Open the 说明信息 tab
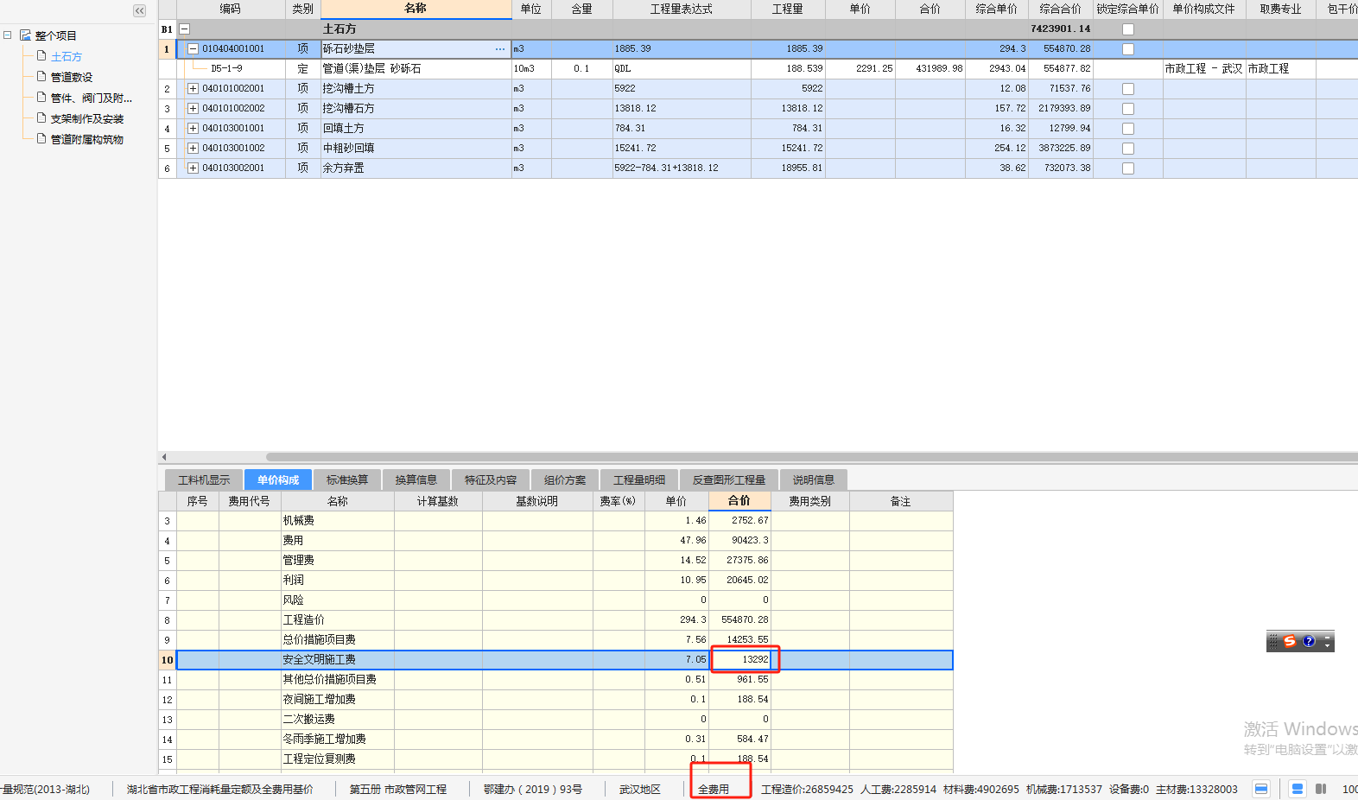This screenshot has width=1358, height=800. 814,479
